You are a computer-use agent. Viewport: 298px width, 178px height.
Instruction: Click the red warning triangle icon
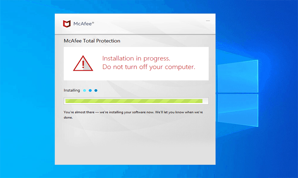coord(83,63)
